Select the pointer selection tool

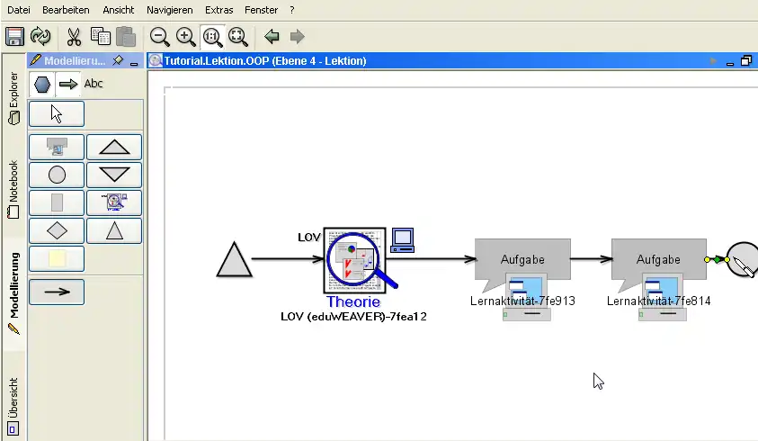[x=57, y=114]
